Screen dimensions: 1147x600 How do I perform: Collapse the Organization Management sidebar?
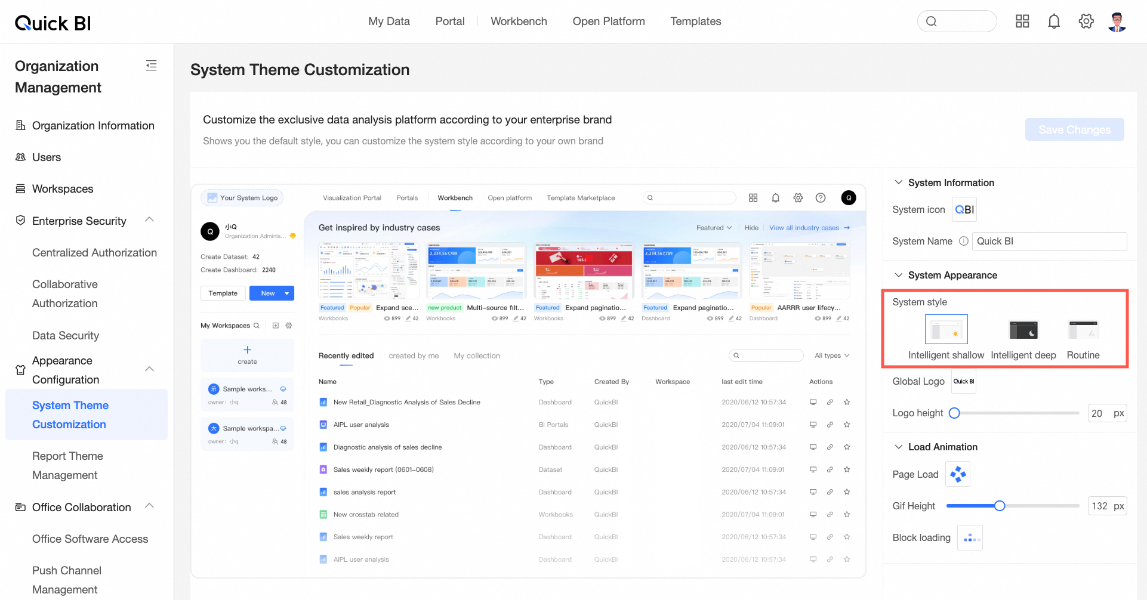(152, 66)
